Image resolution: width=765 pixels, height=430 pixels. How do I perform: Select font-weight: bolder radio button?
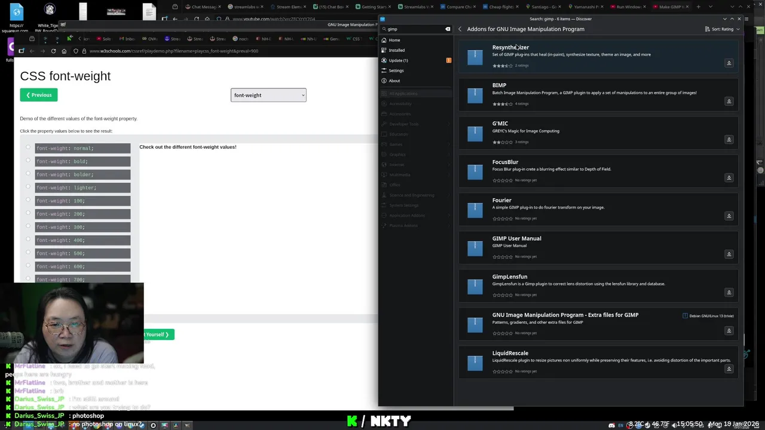(27, 173)
